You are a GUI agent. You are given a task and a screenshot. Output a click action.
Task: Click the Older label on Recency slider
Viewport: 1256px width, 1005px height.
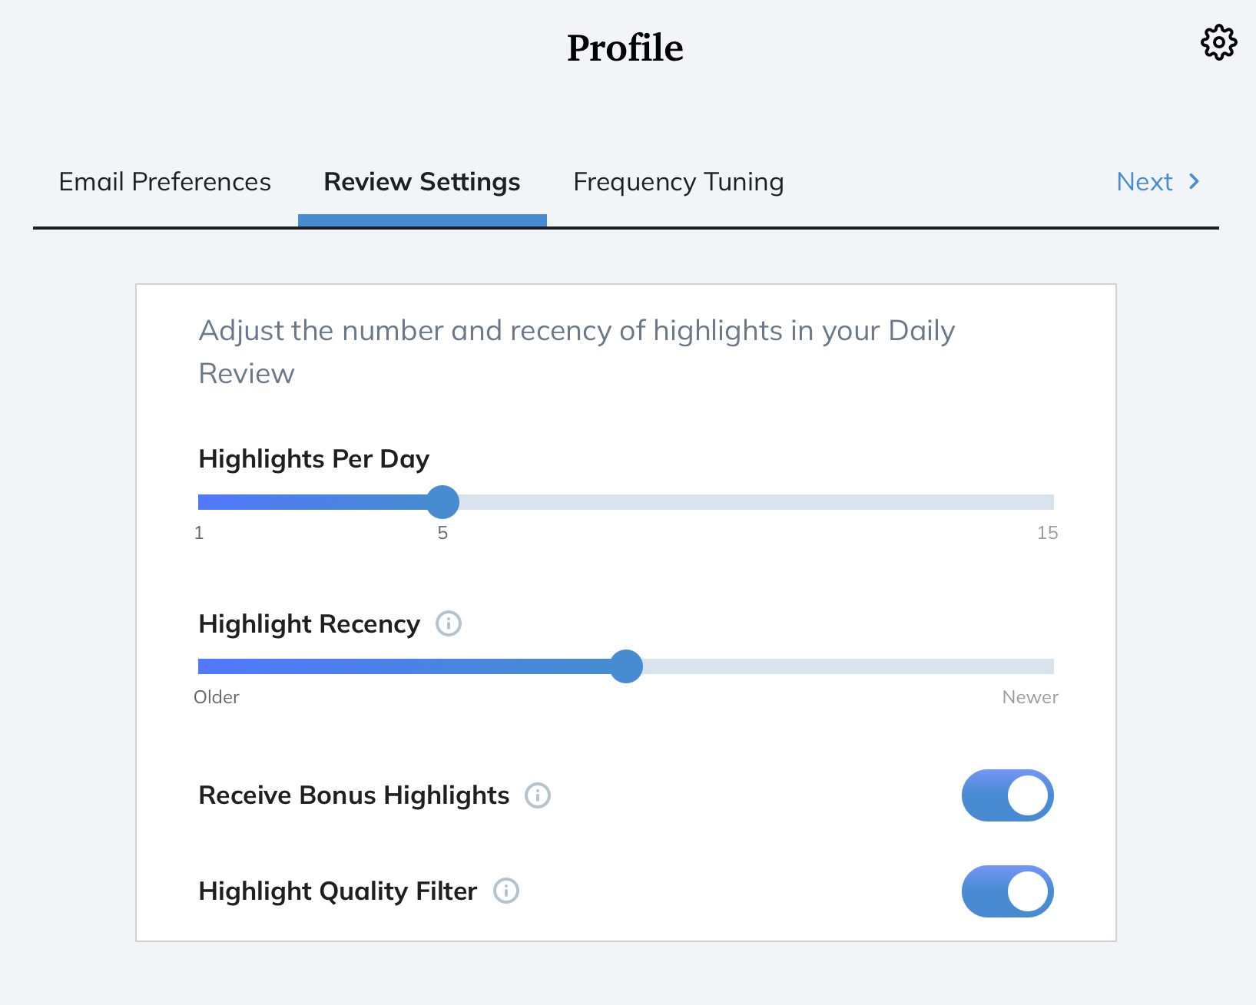(217, 697)
